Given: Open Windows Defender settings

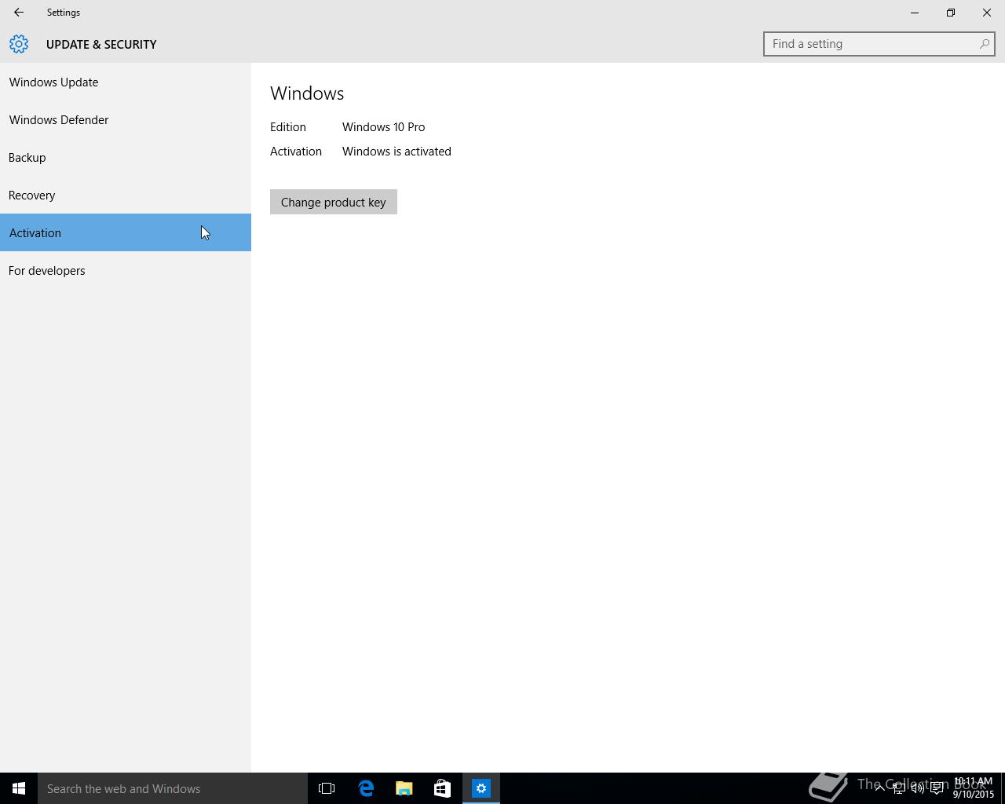Looking at the screenshot, I should click(x=126, y=119).
